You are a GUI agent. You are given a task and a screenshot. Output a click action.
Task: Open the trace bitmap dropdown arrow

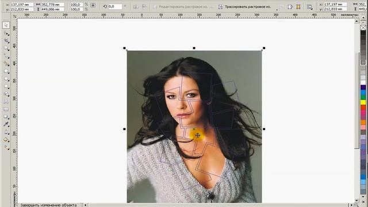(x=277, y=9)
